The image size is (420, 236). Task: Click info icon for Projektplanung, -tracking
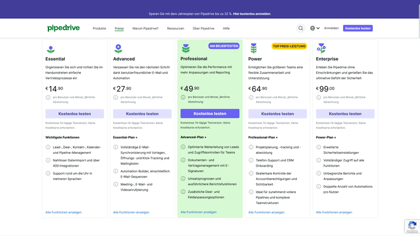coord(251,147)
